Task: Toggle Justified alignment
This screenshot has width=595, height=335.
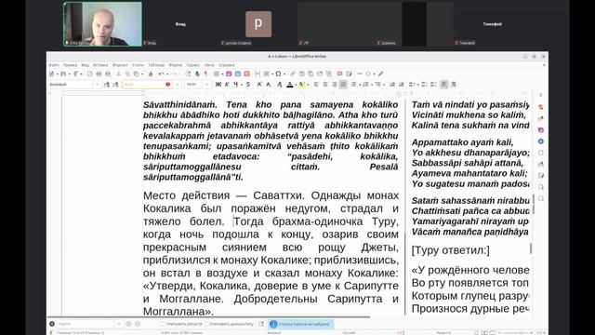Action: pyautogui.click(x=343, y=85)
